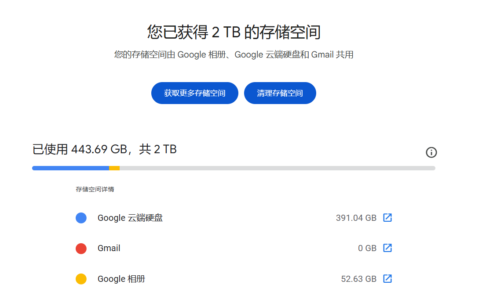504x288 pixels.
Task: Click the blue segment of storage bar
Action: pos(70,168)
